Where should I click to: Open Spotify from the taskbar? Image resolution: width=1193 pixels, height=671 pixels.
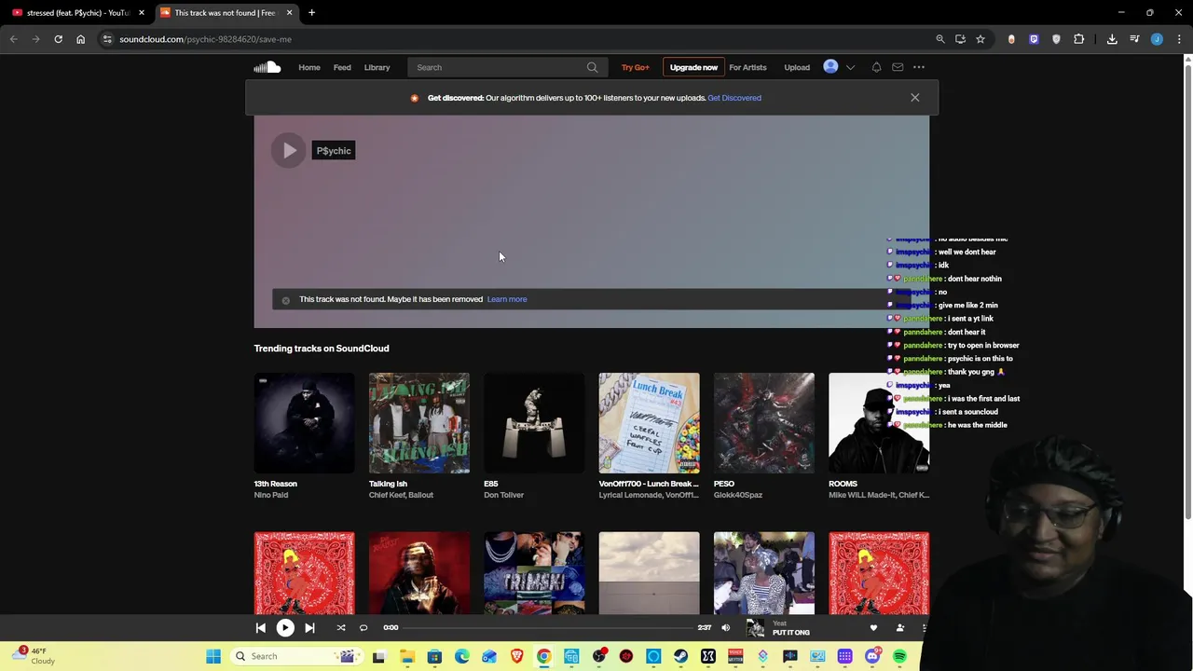click(x=899, y=656)
